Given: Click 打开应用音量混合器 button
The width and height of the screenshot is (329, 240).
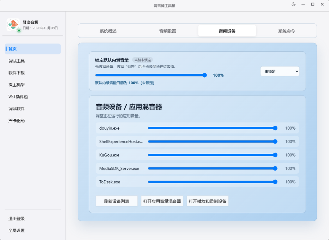Looking at the screenshot, I should 162,201.
